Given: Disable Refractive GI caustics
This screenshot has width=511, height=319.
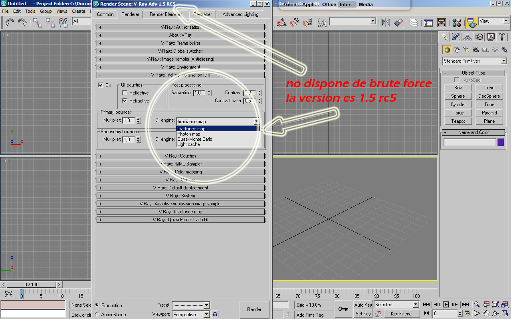Looking at the screenshot, I should [x=125, y=101].
